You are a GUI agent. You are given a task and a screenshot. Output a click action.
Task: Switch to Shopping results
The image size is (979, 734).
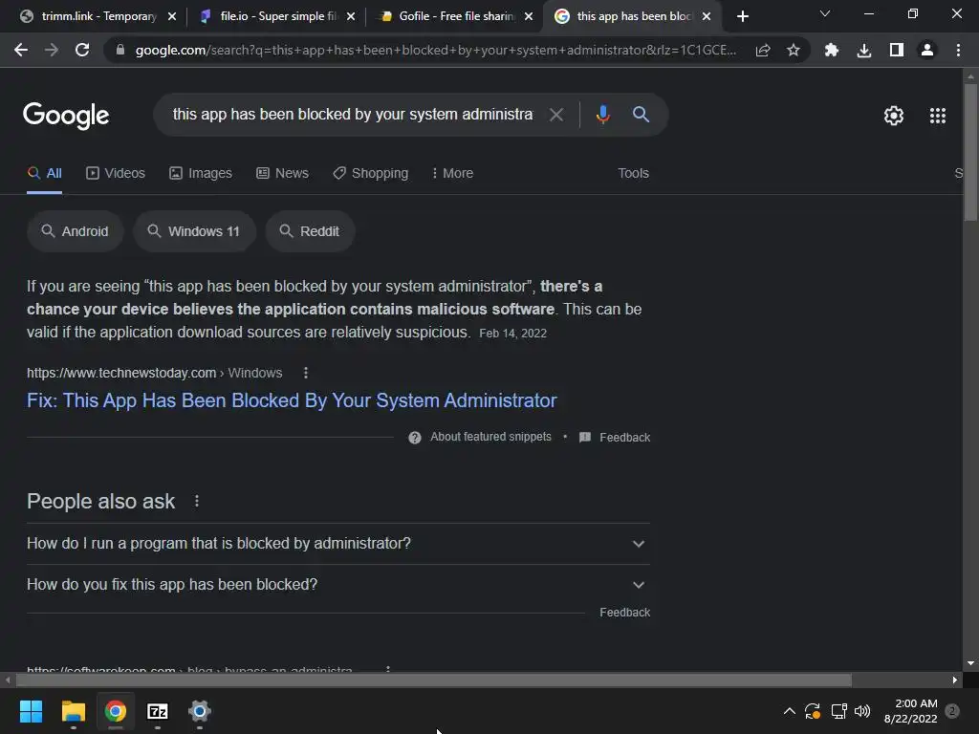370,174
